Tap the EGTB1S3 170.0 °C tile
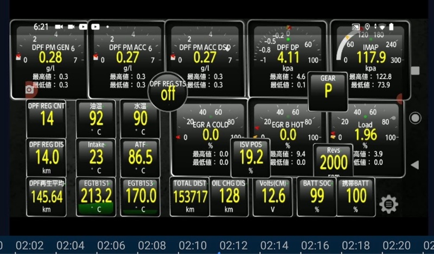Screen dimensions: 434x254 tap(140, 196)
